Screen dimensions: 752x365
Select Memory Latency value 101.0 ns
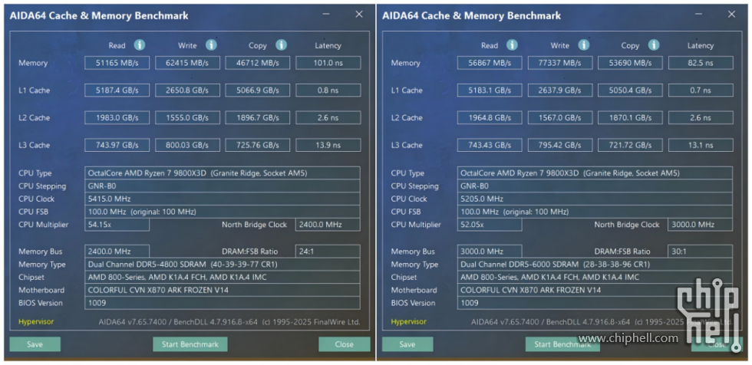[328, 63]
